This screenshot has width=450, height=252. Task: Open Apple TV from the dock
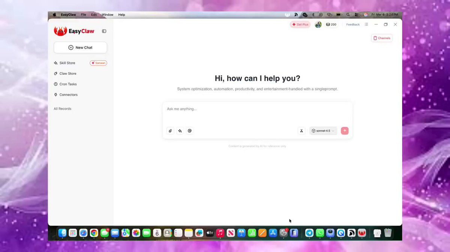click(210, 233)
